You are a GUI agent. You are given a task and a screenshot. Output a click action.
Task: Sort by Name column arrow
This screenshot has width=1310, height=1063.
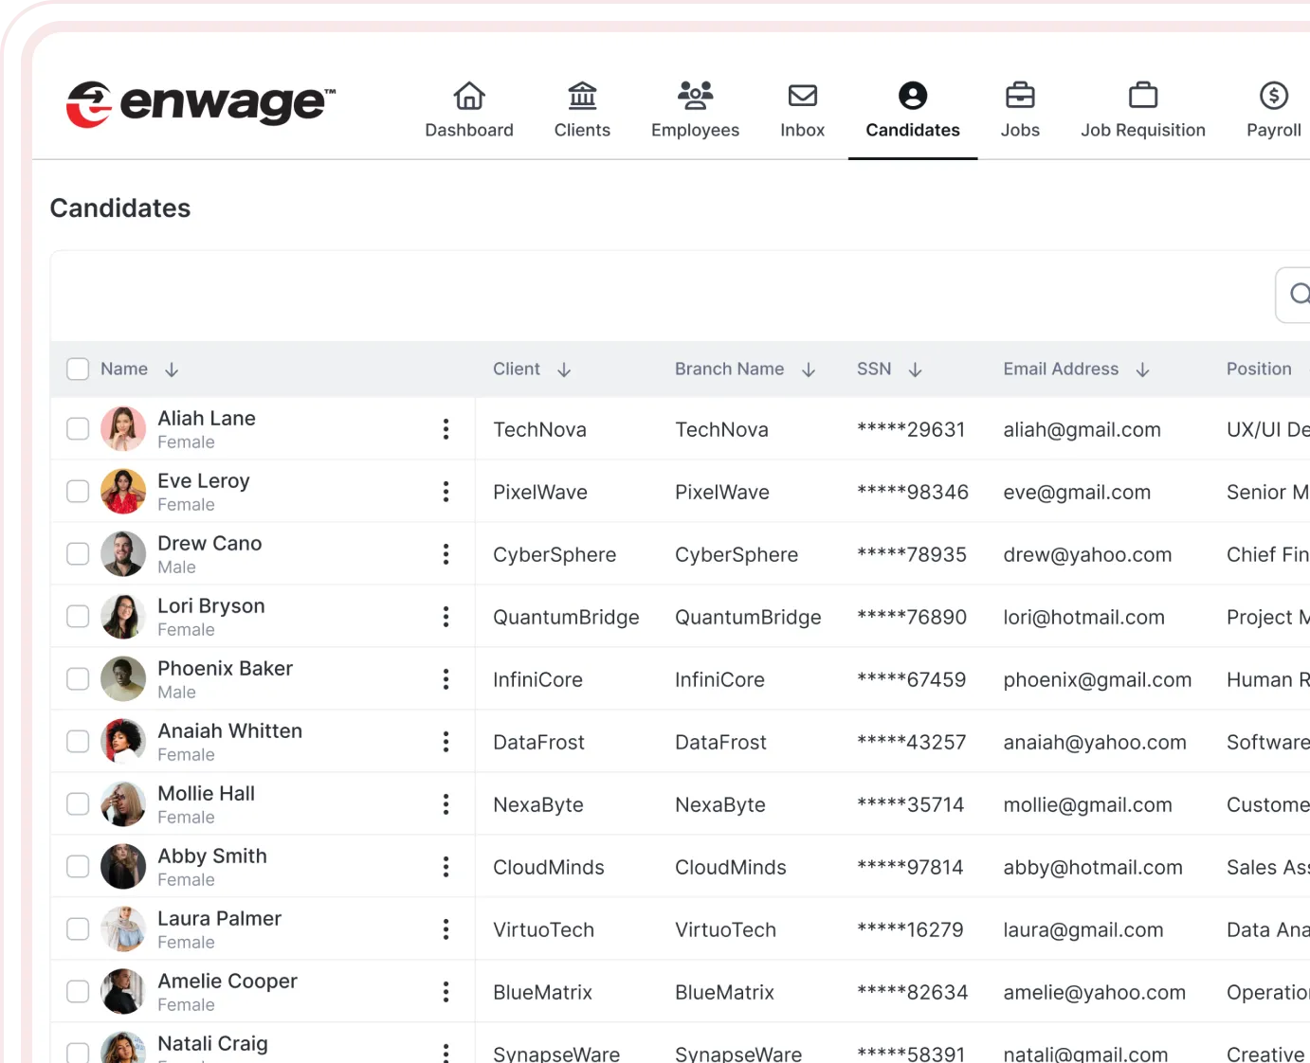[x=172, y=369]
